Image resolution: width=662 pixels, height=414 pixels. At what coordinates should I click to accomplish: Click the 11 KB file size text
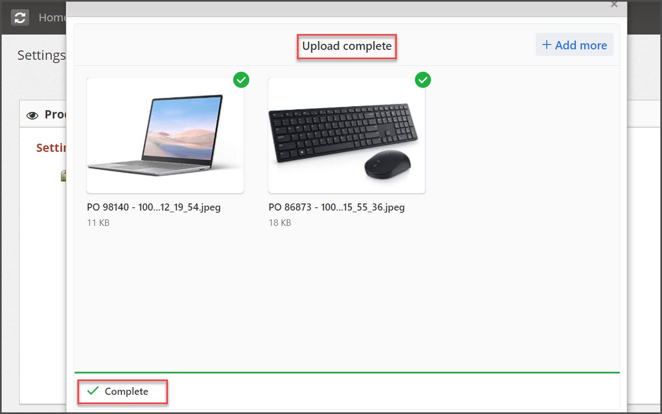[x=98, y=223]
